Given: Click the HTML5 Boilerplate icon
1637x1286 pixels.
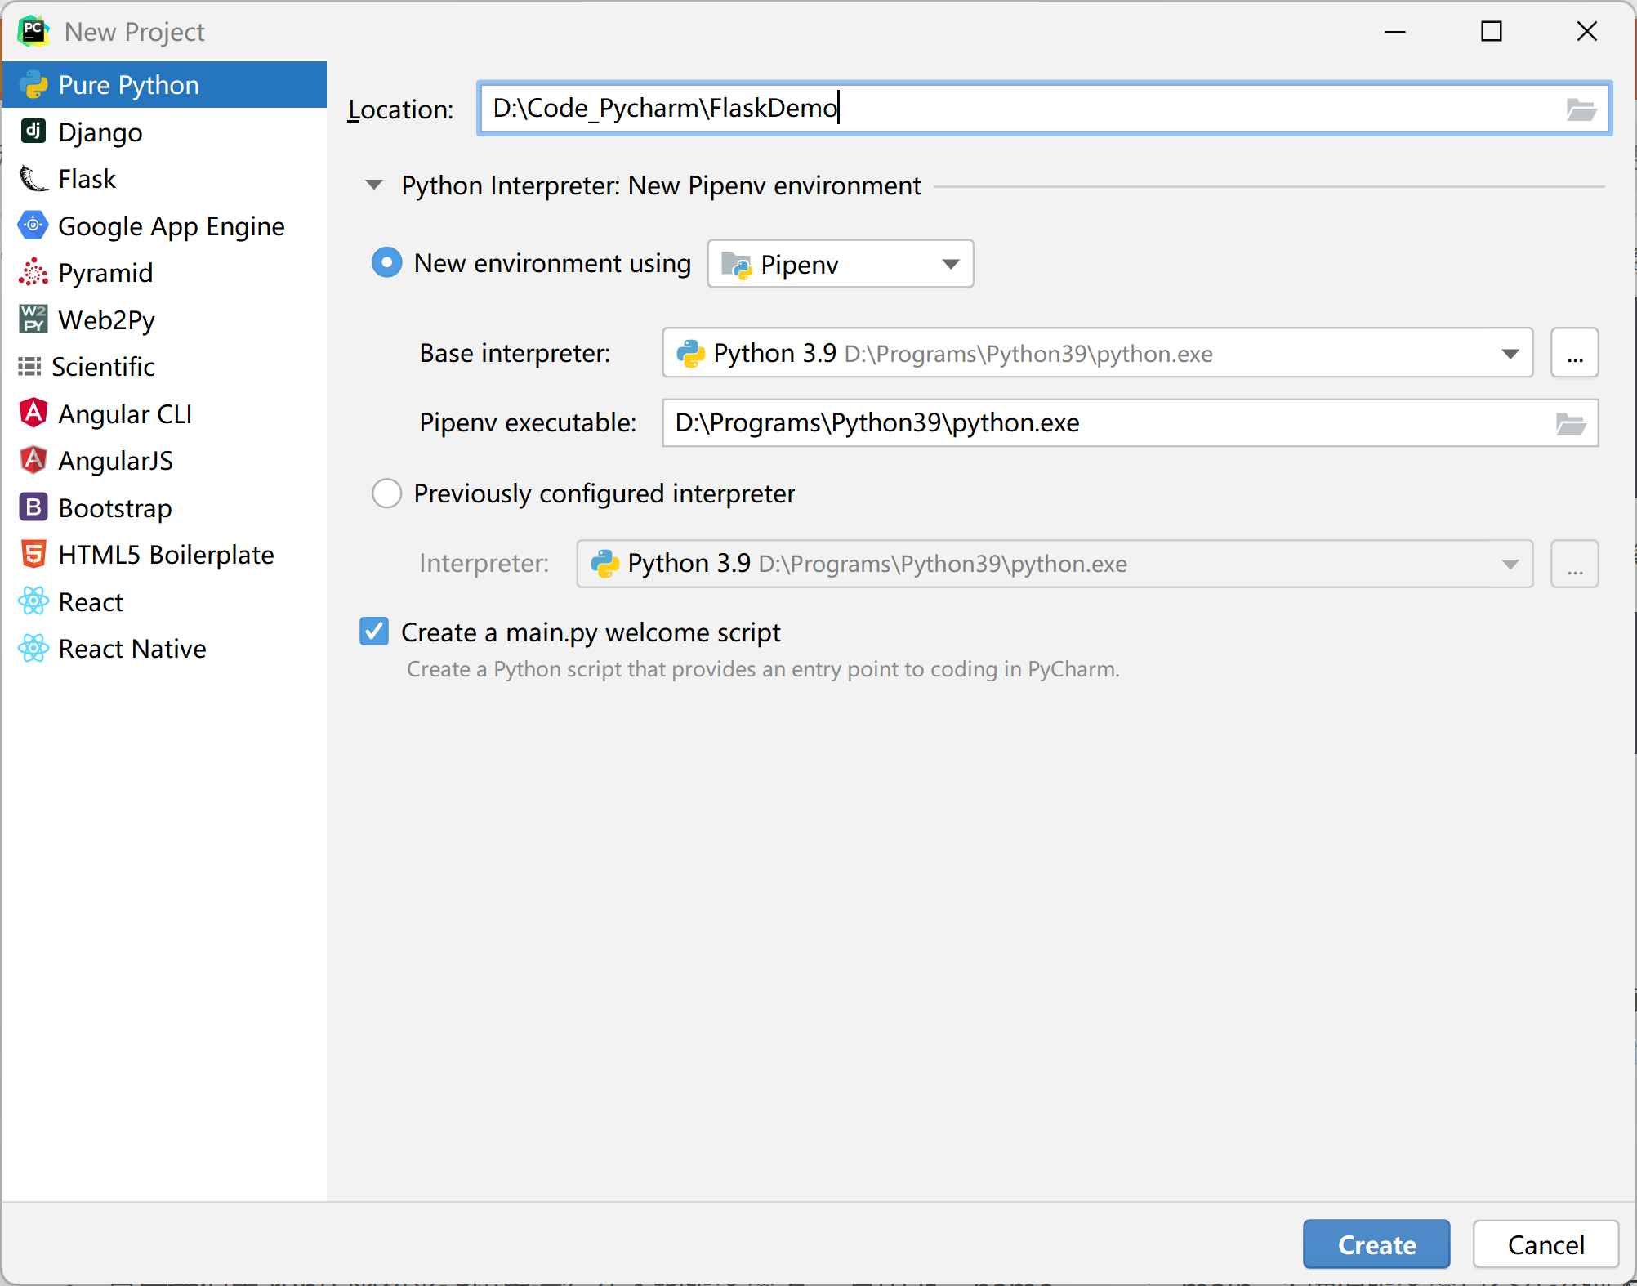Looking at the screenshot, I should pyautogui.click(x=33, y=555).
